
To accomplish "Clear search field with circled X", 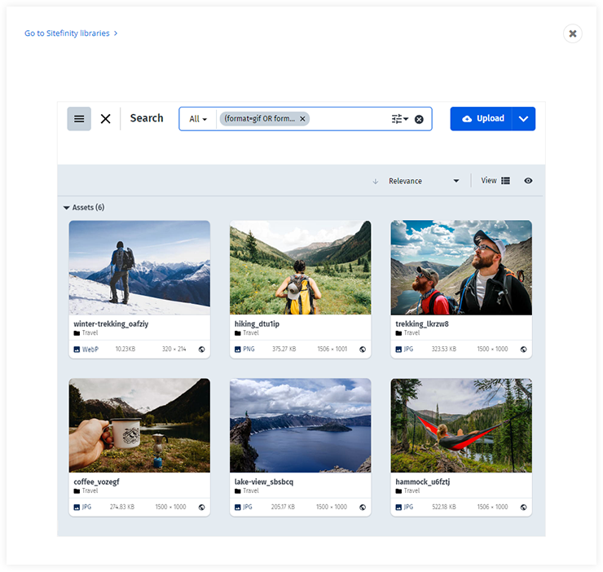I will pyautogui.click(x=419, y=119).
